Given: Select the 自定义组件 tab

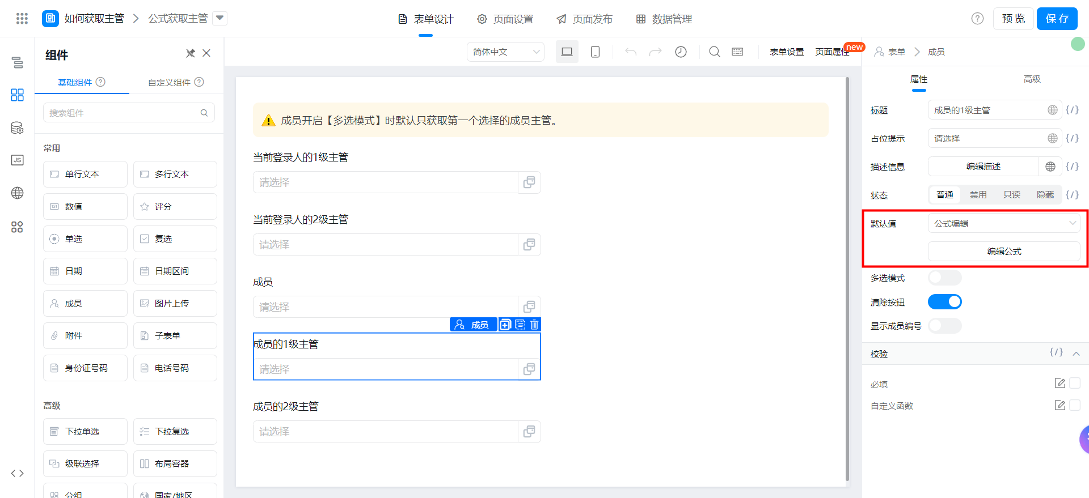Looking at the screenshot, I should coord(176,82).
